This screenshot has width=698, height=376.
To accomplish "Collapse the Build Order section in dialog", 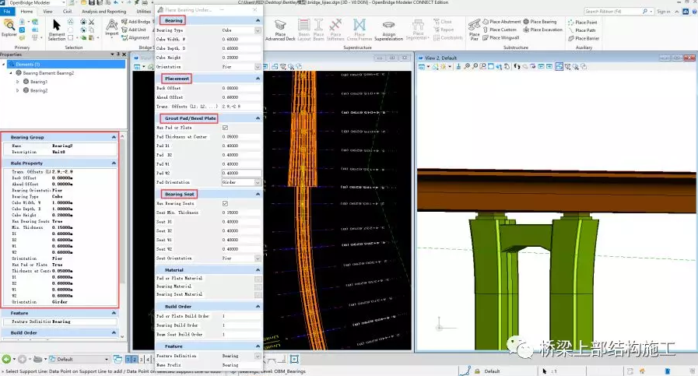I will 258,307.
